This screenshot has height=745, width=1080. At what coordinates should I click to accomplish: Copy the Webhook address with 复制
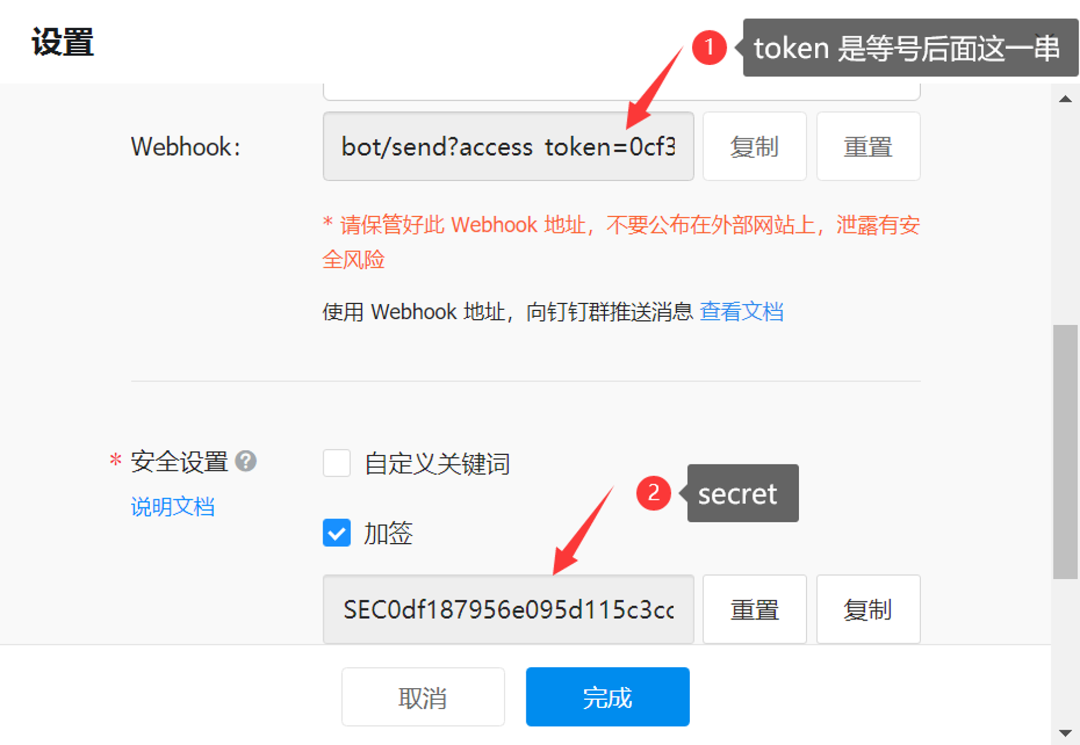754,146
